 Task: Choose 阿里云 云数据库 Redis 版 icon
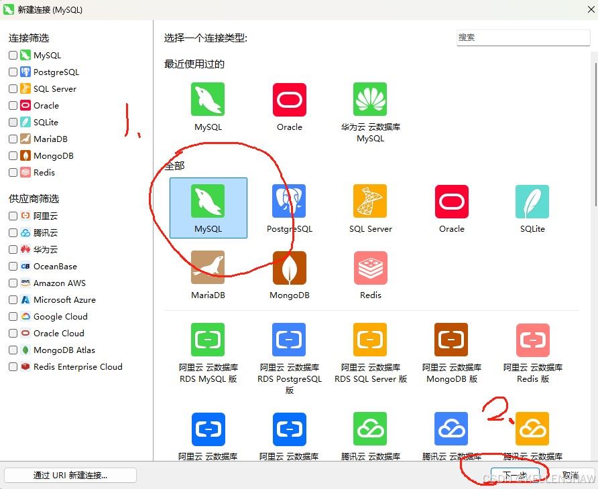pos(533,340)
